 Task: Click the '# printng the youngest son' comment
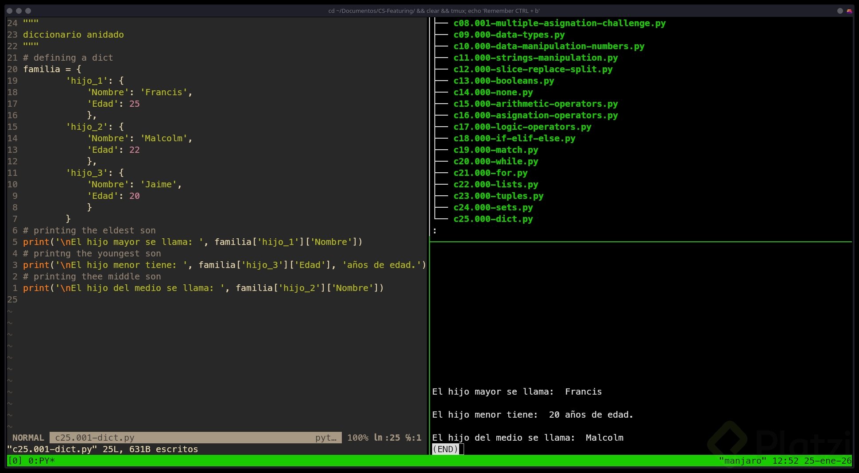[92, 253]
